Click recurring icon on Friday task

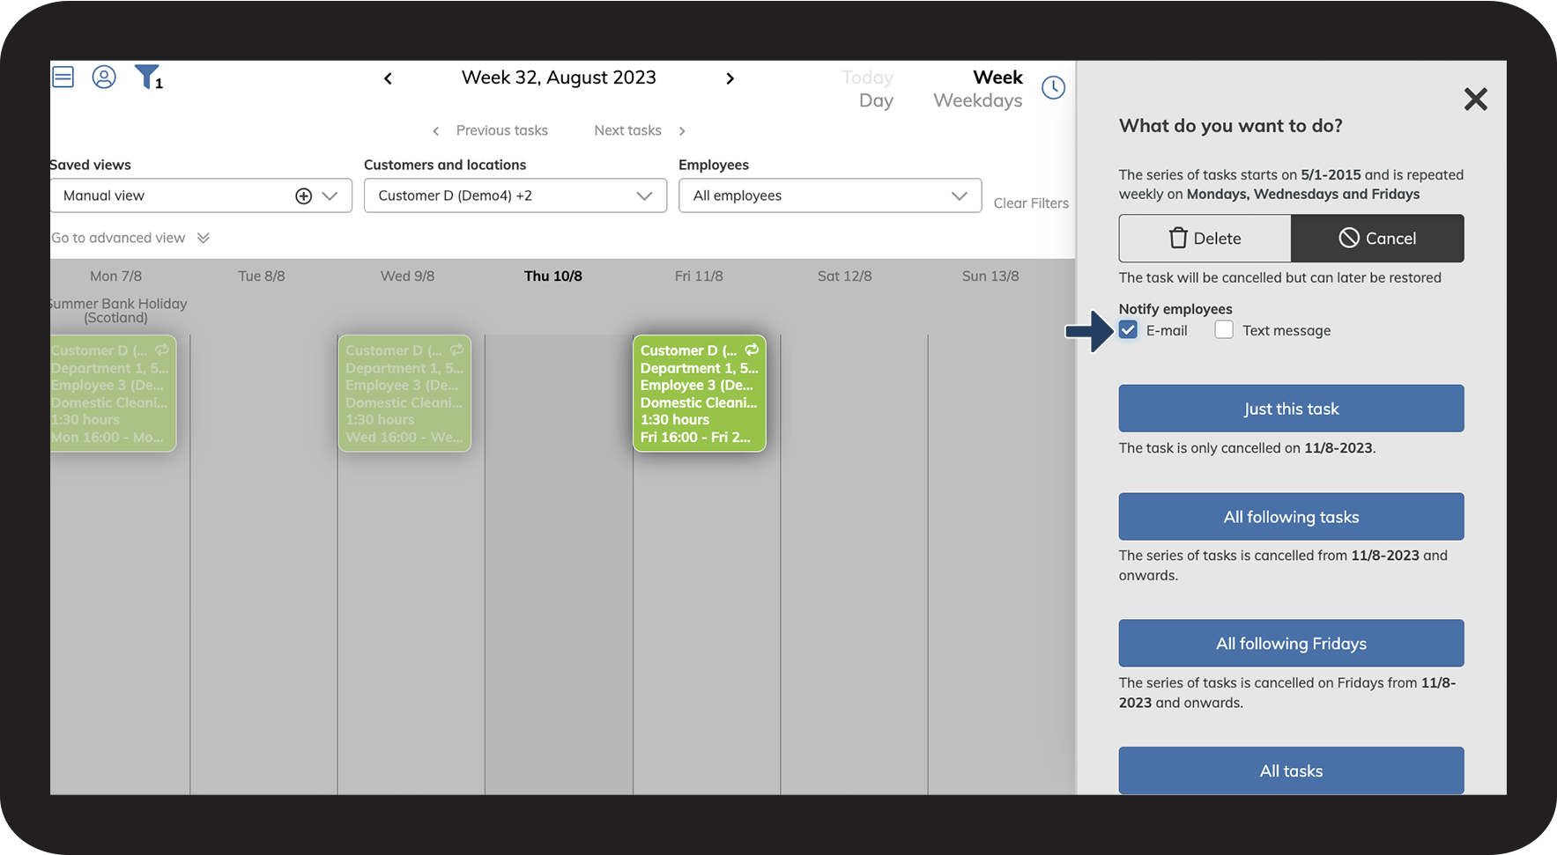752,350
